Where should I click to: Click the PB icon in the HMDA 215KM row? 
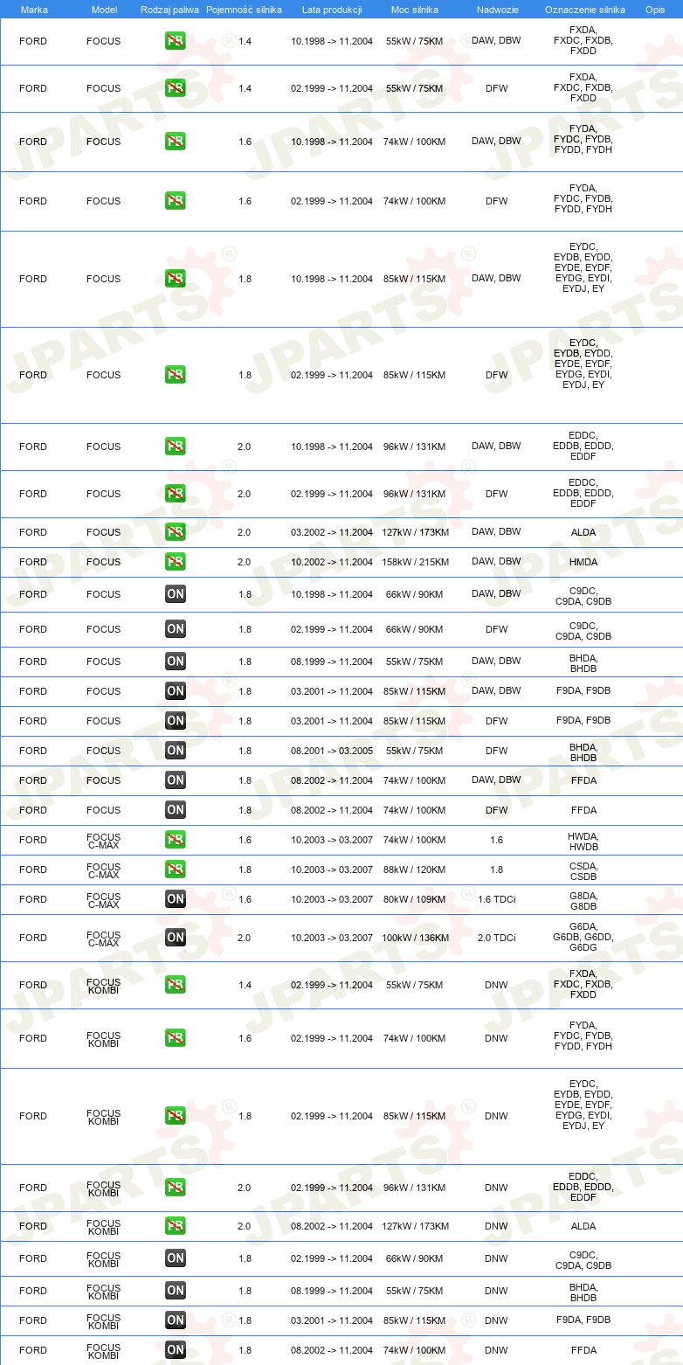click(x=176, y=562)
